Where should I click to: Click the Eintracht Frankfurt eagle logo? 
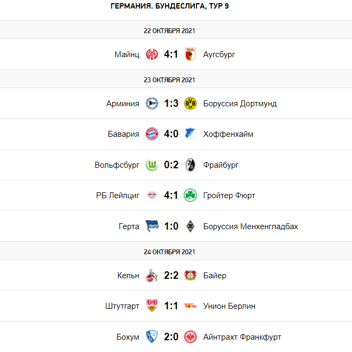tap(190, 337)
